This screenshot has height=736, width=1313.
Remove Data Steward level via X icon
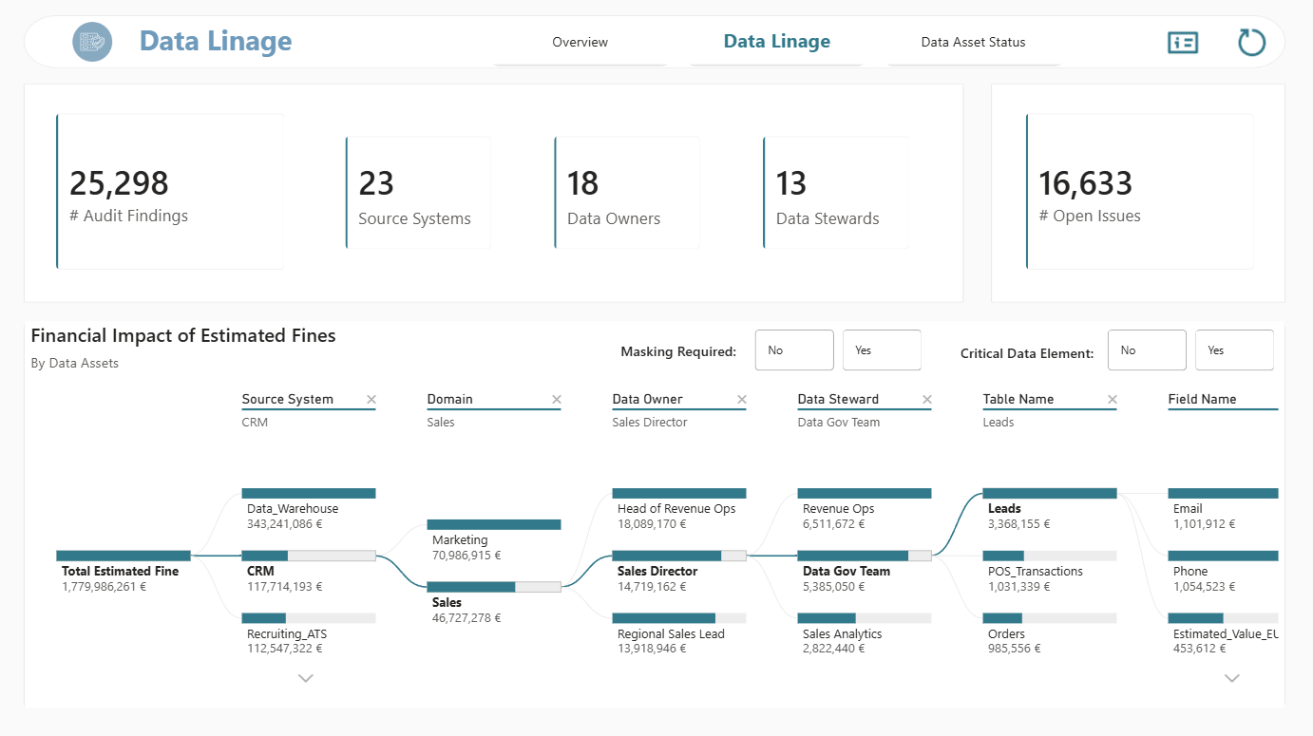(x=927, y=400)
